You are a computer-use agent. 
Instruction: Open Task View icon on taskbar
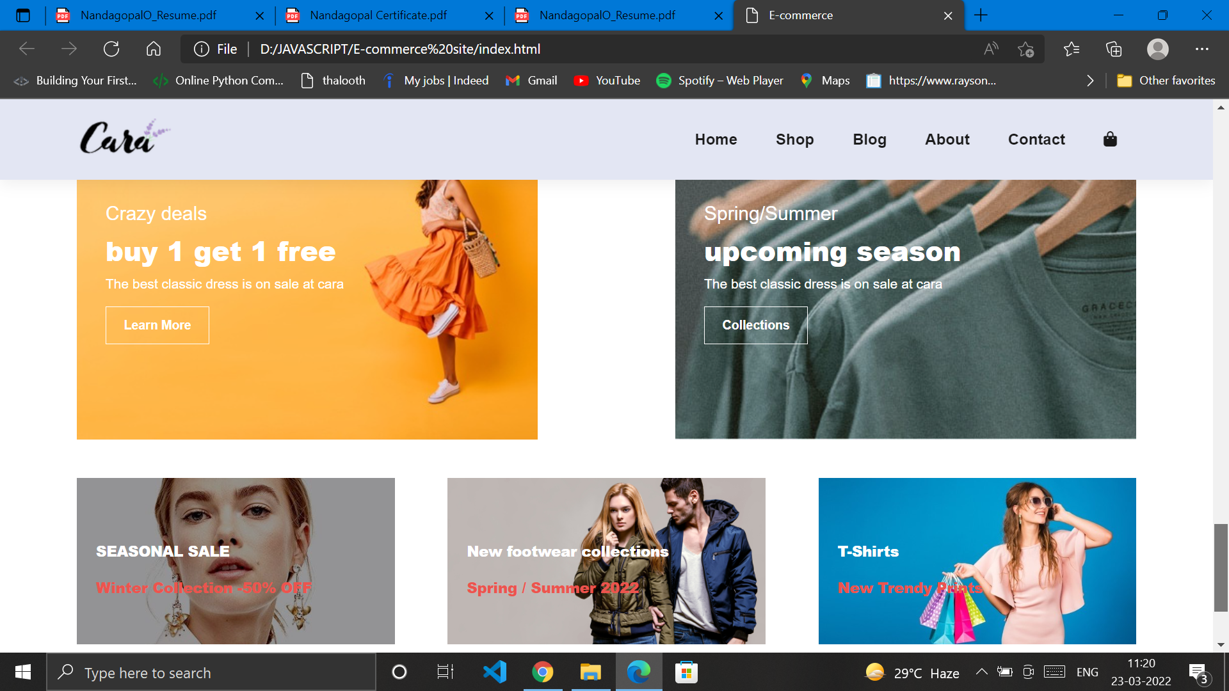click(446, 672)
